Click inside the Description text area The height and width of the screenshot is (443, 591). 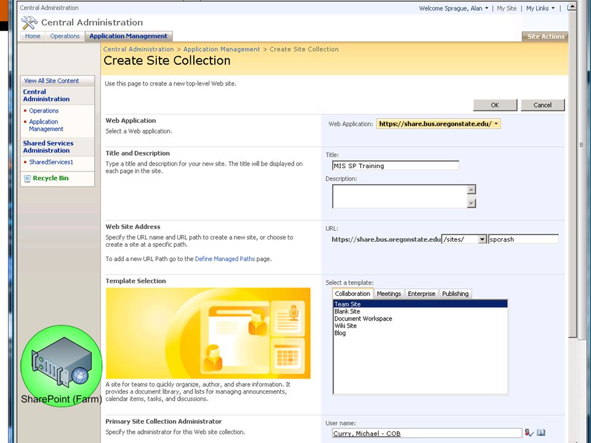(x=400, y=196)
